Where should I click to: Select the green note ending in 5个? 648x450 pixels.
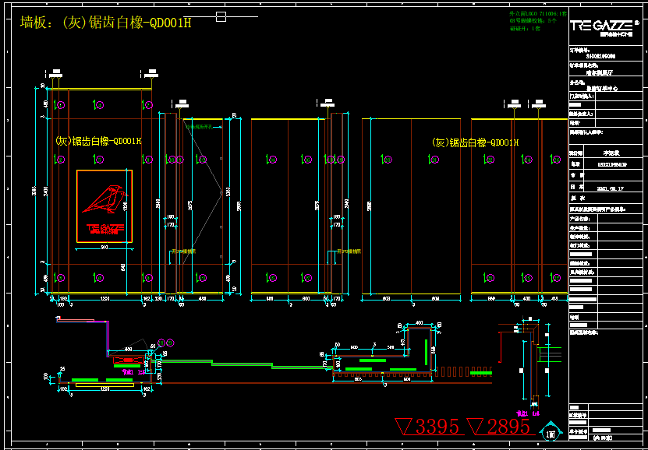pyautogui.click(x=533, y=20)
